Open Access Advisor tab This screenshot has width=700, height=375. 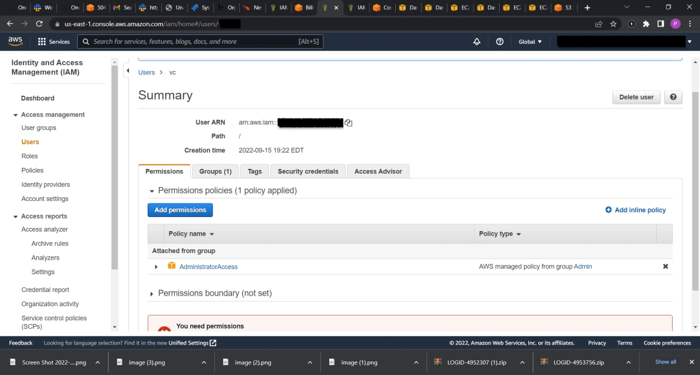click(378, 171)
